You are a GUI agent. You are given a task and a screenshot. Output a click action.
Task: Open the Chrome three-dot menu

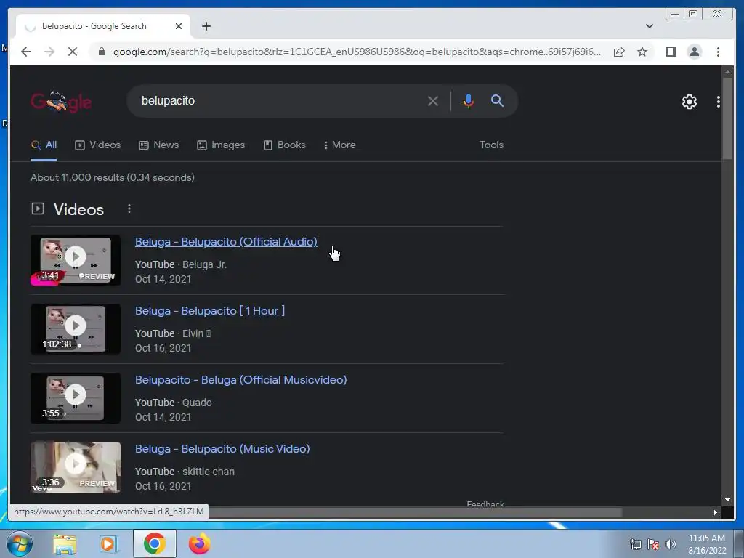pyautogui.click(x=718, y=52)
